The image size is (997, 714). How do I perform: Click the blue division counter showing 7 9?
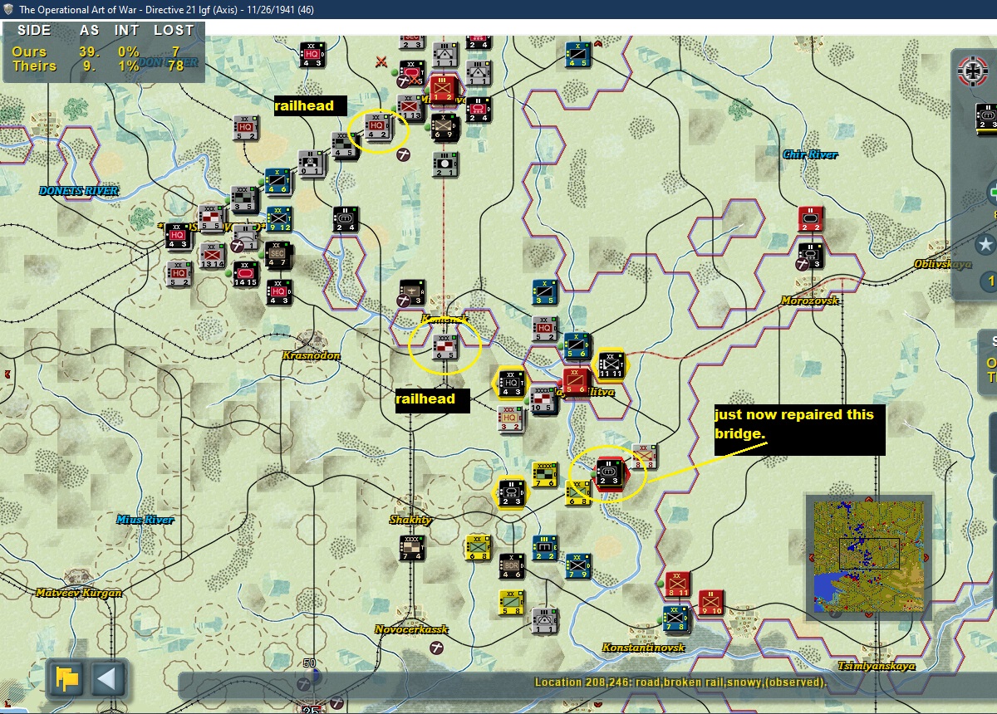click(577, 565)
